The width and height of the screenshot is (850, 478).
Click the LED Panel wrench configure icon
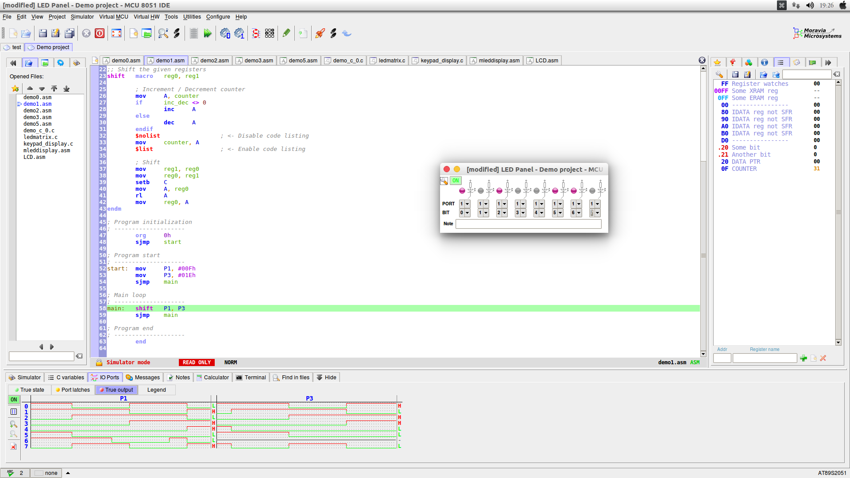444,181
